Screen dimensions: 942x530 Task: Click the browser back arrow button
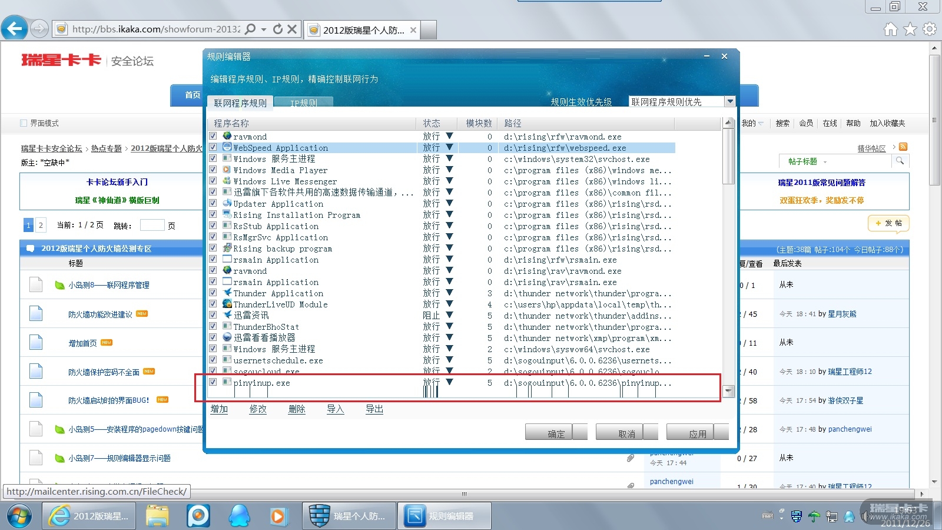[15, 28]
